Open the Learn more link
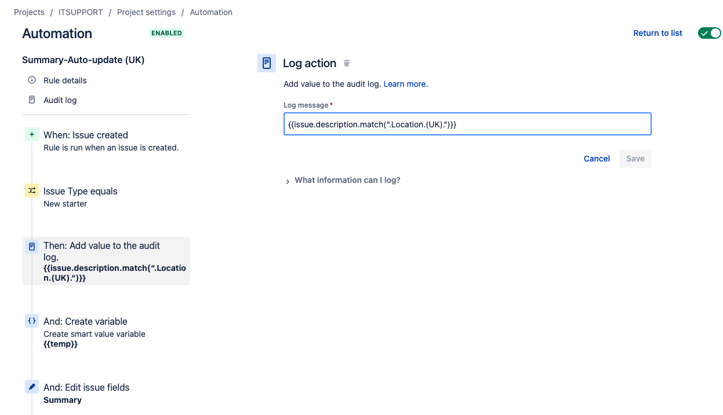Image resolution: width=723 pixels, height=415 pixels. click(405, 84)
